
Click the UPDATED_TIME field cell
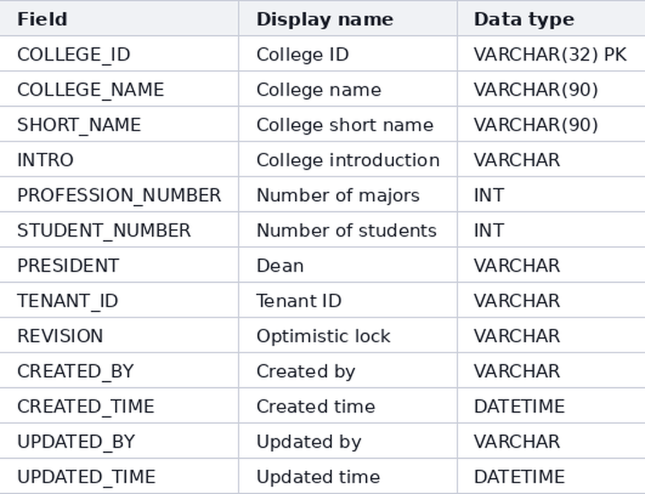119,476
